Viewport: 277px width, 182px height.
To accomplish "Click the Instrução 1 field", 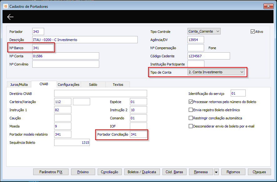I will tap(63, 110).
